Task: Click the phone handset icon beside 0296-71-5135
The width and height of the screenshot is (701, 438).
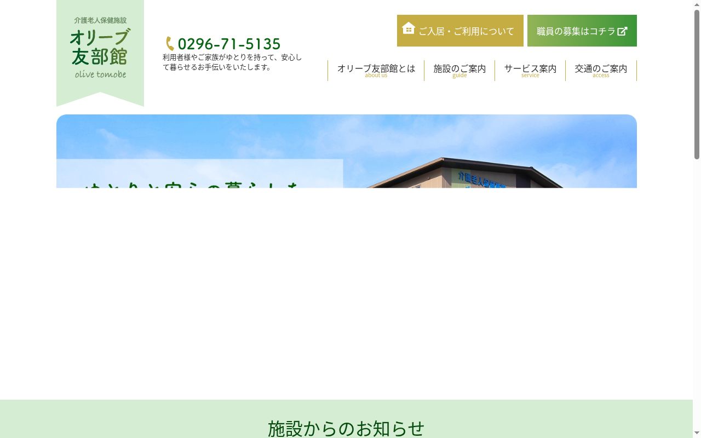Action: tap(170, 44)
